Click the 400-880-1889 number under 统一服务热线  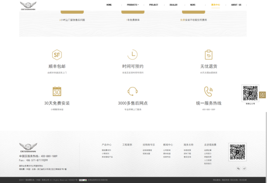[x=208, y=109]
